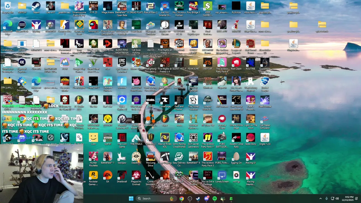Select the Jackbox Party Pack 11 icon
Image resolution: width=361 pixels, height=203 pixels.
click(x=208, y=140)
